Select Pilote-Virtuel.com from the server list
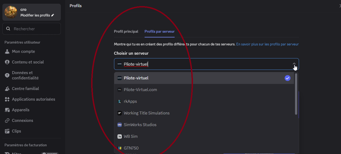Screen dimensions: 341x154 click(140, 90)
